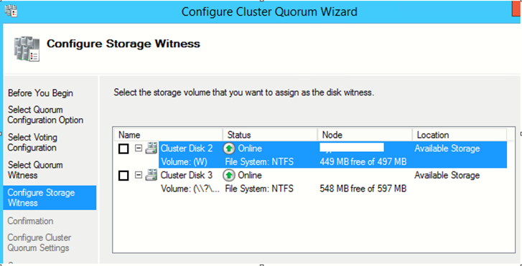
Task: Go back to the Select Quorum Witness step
Action: [x=35, y=170]
